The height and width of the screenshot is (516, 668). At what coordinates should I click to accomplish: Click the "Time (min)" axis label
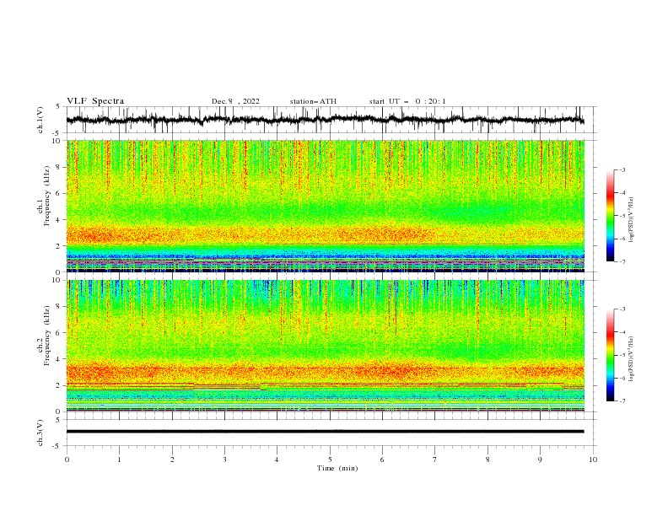pos(337,468)
